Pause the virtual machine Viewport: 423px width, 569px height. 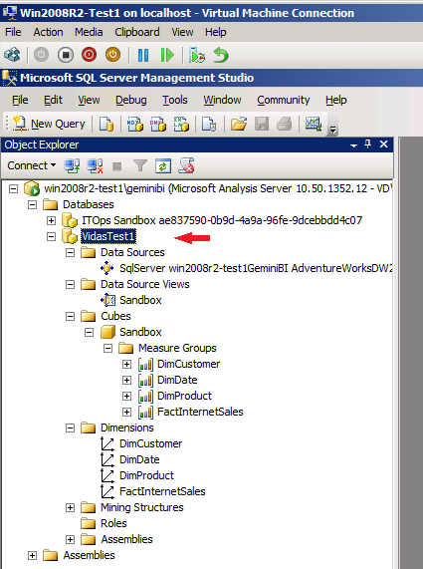[143, 55]
